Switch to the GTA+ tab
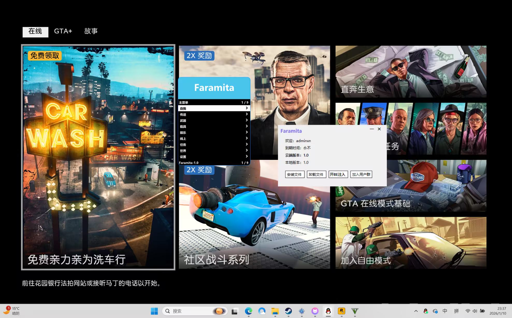 63,31
